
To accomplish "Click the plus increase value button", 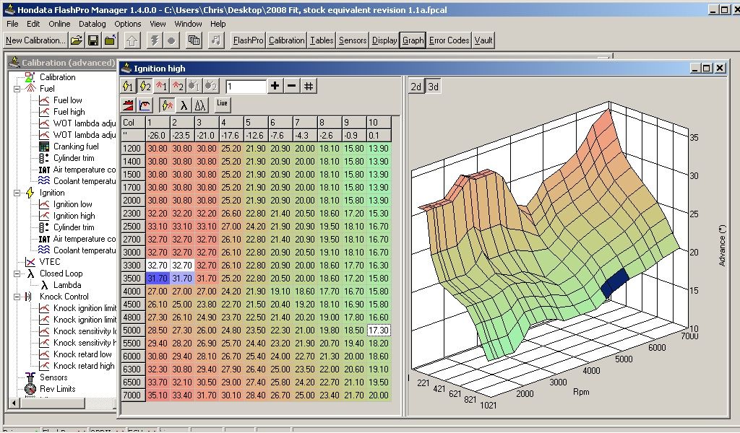I will 275,86.
